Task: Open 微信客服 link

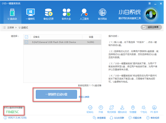Action: pos(99,118)
